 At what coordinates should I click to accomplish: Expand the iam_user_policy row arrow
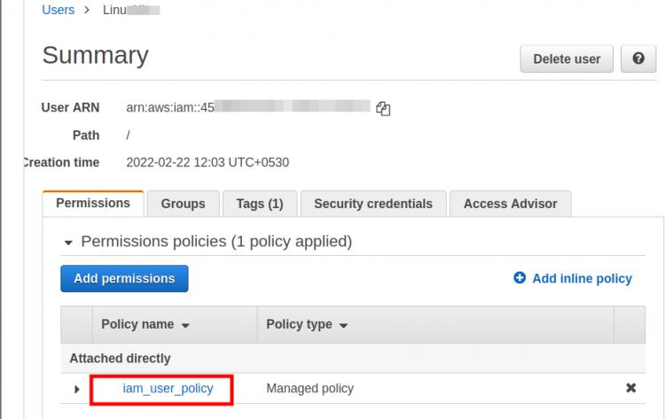coord(77,389)
